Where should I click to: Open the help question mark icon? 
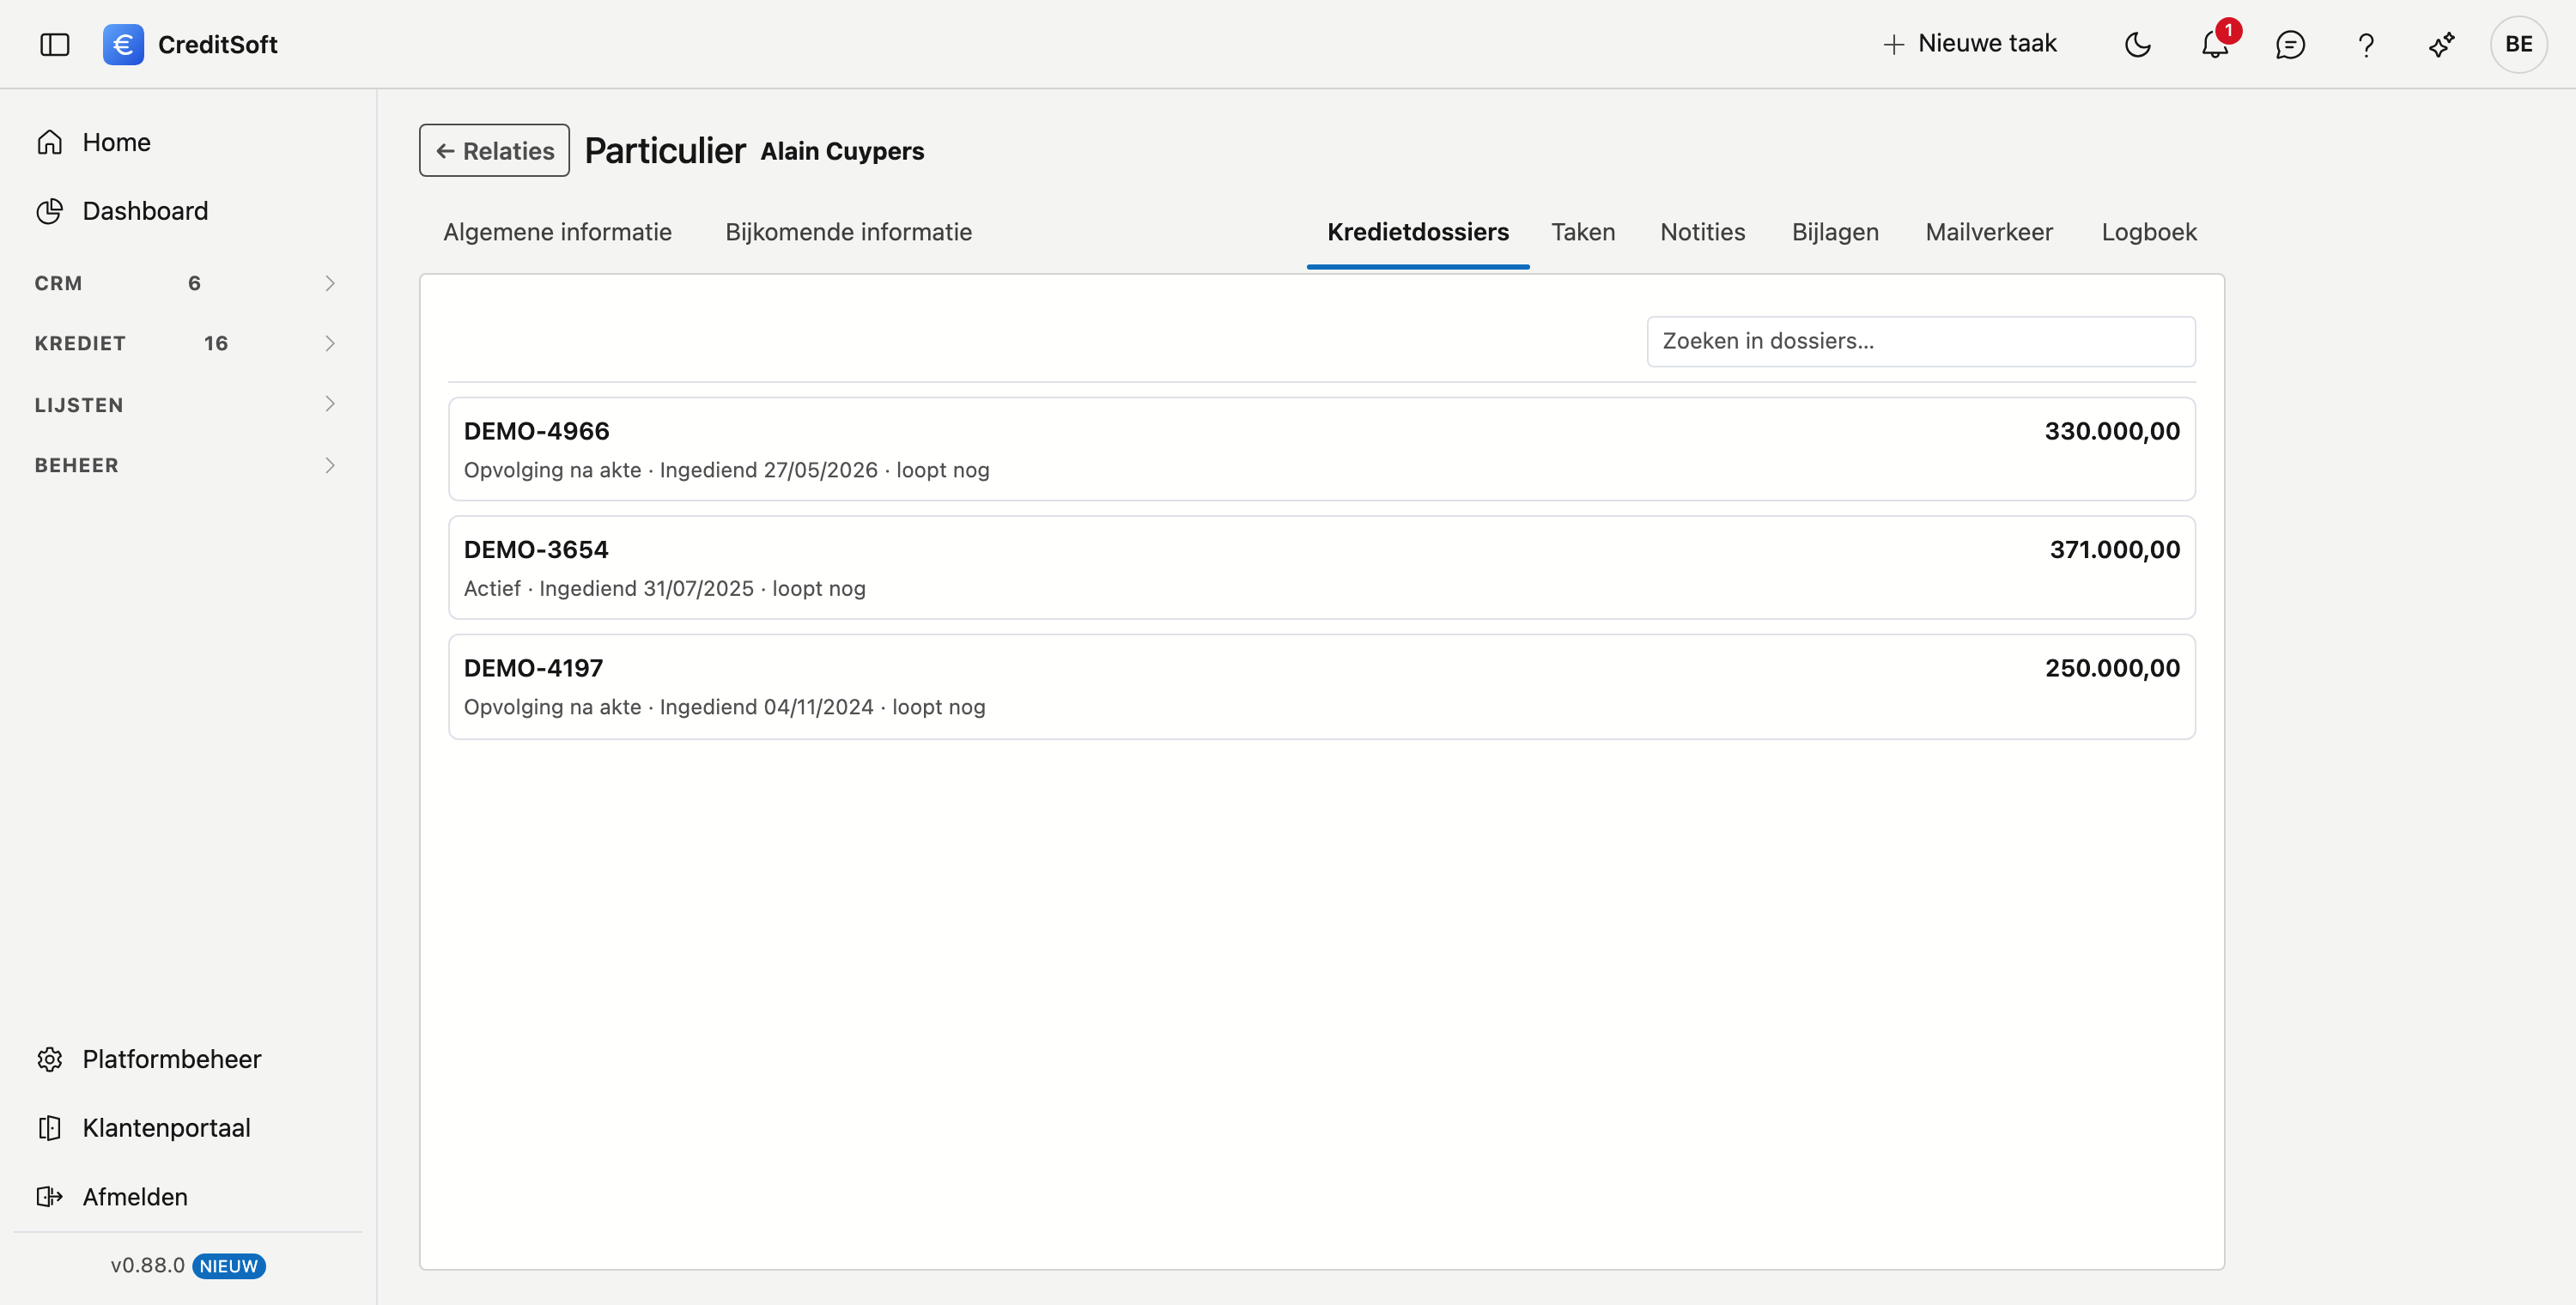[2365, 44]
